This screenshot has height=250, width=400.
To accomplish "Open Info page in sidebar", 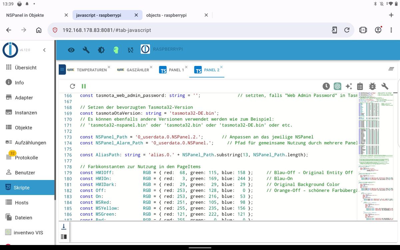I will point(27,82).
